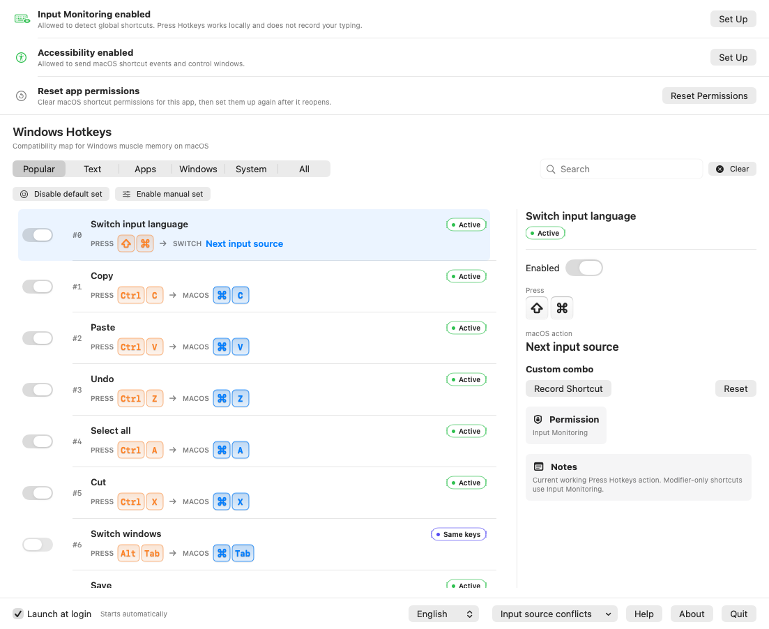This screenshot has width=769, height=629.
Task: Click the Permission shield icon
Action: (x=538, y=419)
